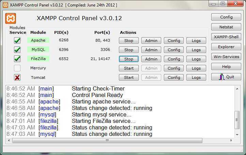Click the Apache module label
The width and height of the screenshot is (246, 155).
tap(38, 40)
